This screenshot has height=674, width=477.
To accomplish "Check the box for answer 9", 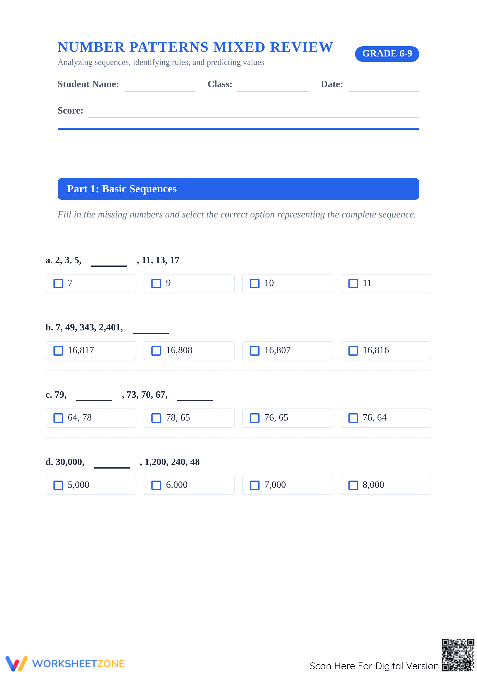I will tap(156, 284).
